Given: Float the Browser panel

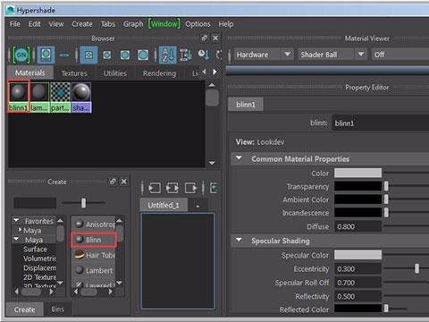Looking at the screenshot, I should [x=205, y=38].
